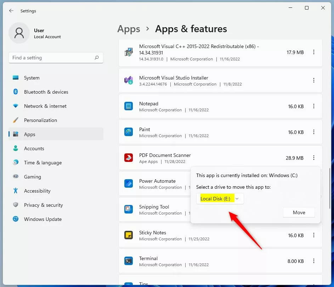Viewport: 334px width, 287px height.
Task: Click the Gaming controller icon
Action: click(x=16, y=176)
